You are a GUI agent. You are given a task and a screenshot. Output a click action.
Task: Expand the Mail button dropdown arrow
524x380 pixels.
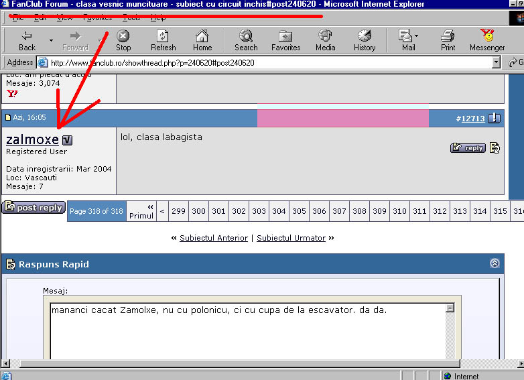click(416, 36)
